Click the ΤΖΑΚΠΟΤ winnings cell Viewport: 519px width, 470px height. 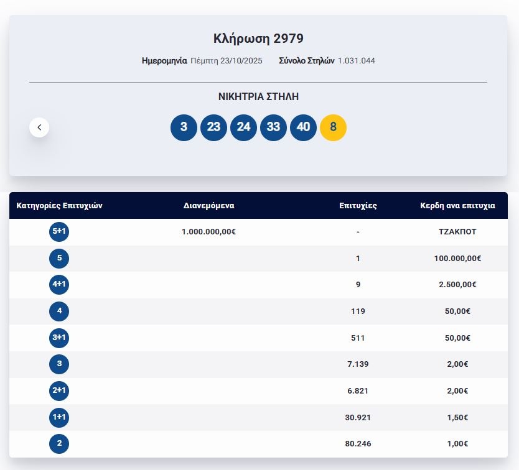(457, 232)
